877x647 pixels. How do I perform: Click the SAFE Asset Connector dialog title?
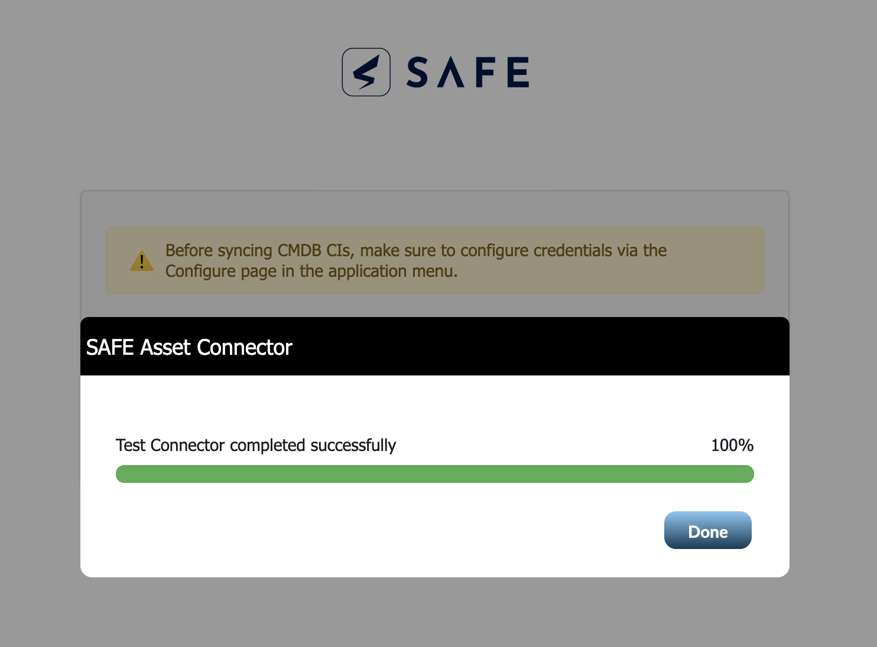[189, 347]
